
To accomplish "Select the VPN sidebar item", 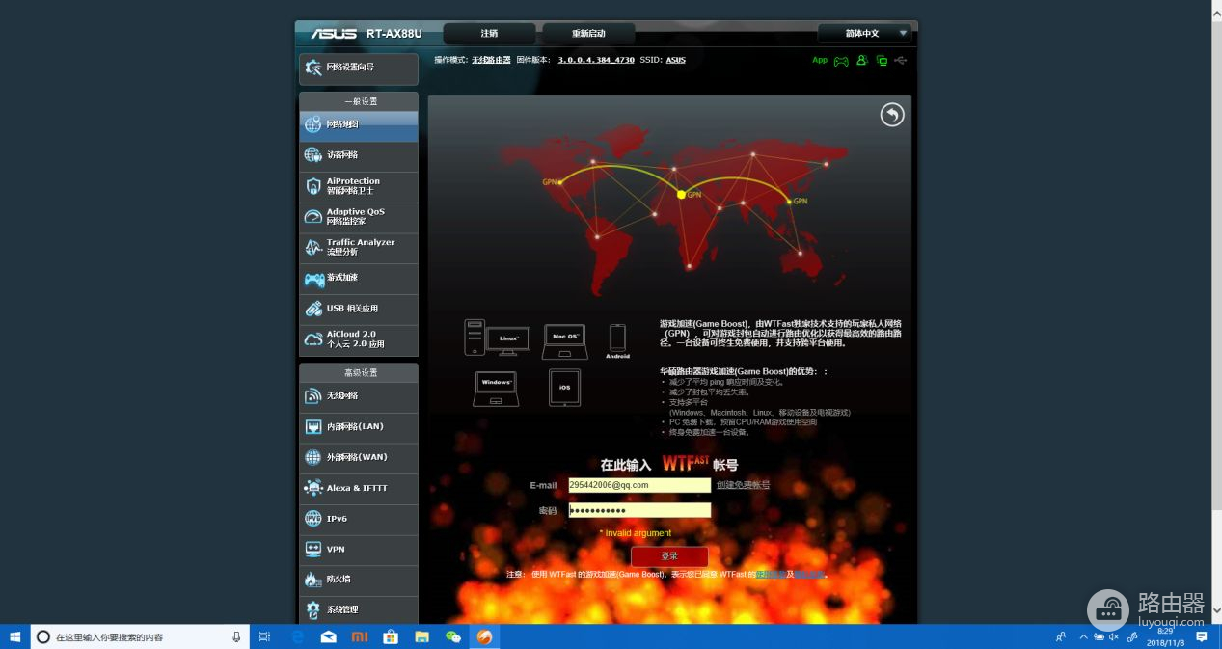I will 358,550.
